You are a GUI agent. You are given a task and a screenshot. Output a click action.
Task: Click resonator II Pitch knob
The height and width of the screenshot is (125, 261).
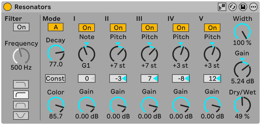118,54
